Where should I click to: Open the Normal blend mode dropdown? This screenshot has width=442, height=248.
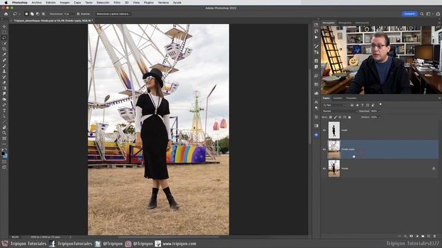tap(340, 111)
